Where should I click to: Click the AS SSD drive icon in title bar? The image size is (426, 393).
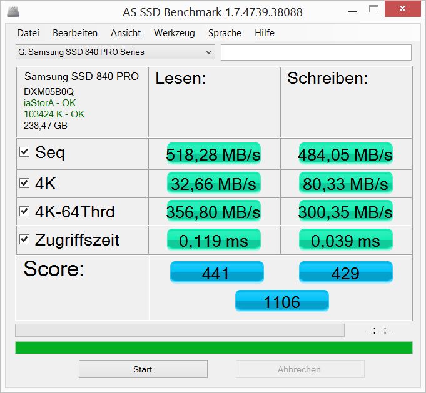click(x=13, y=11)
